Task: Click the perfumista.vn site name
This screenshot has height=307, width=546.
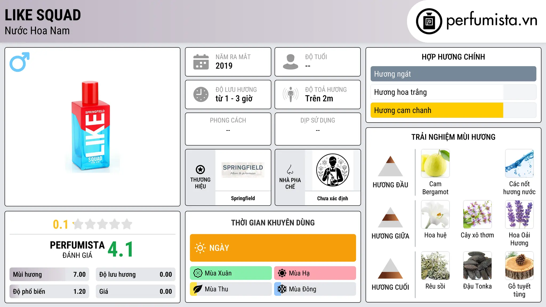Action: pyautogui.click(x=492, y=20)
